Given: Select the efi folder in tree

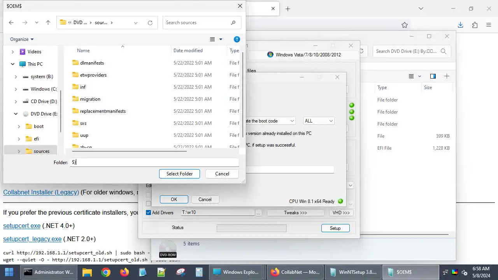Looking at the screenshot, I should coord(36,139).
